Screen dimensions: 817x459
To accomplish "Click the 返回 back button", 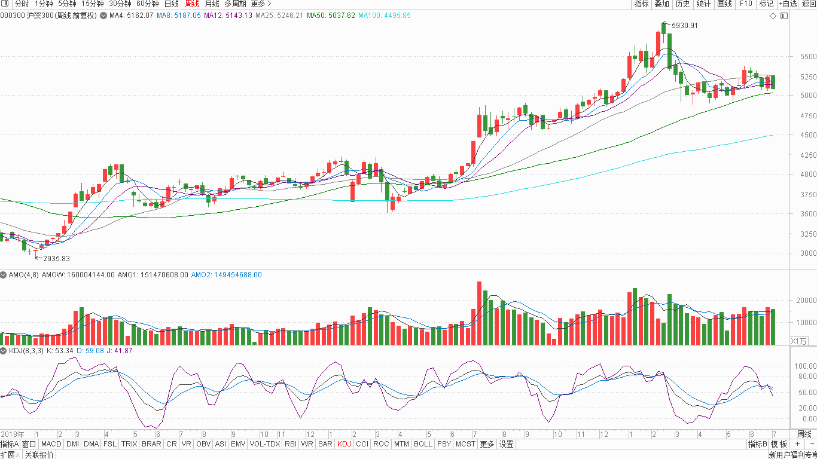I will tap(809, 4).
